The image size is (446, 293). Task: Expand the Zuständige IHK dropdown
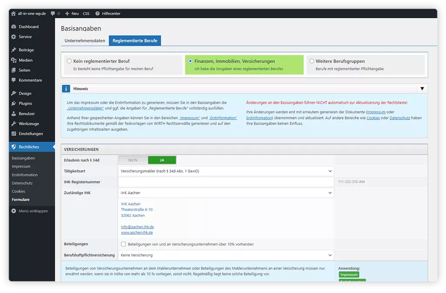tap(226, 193)
